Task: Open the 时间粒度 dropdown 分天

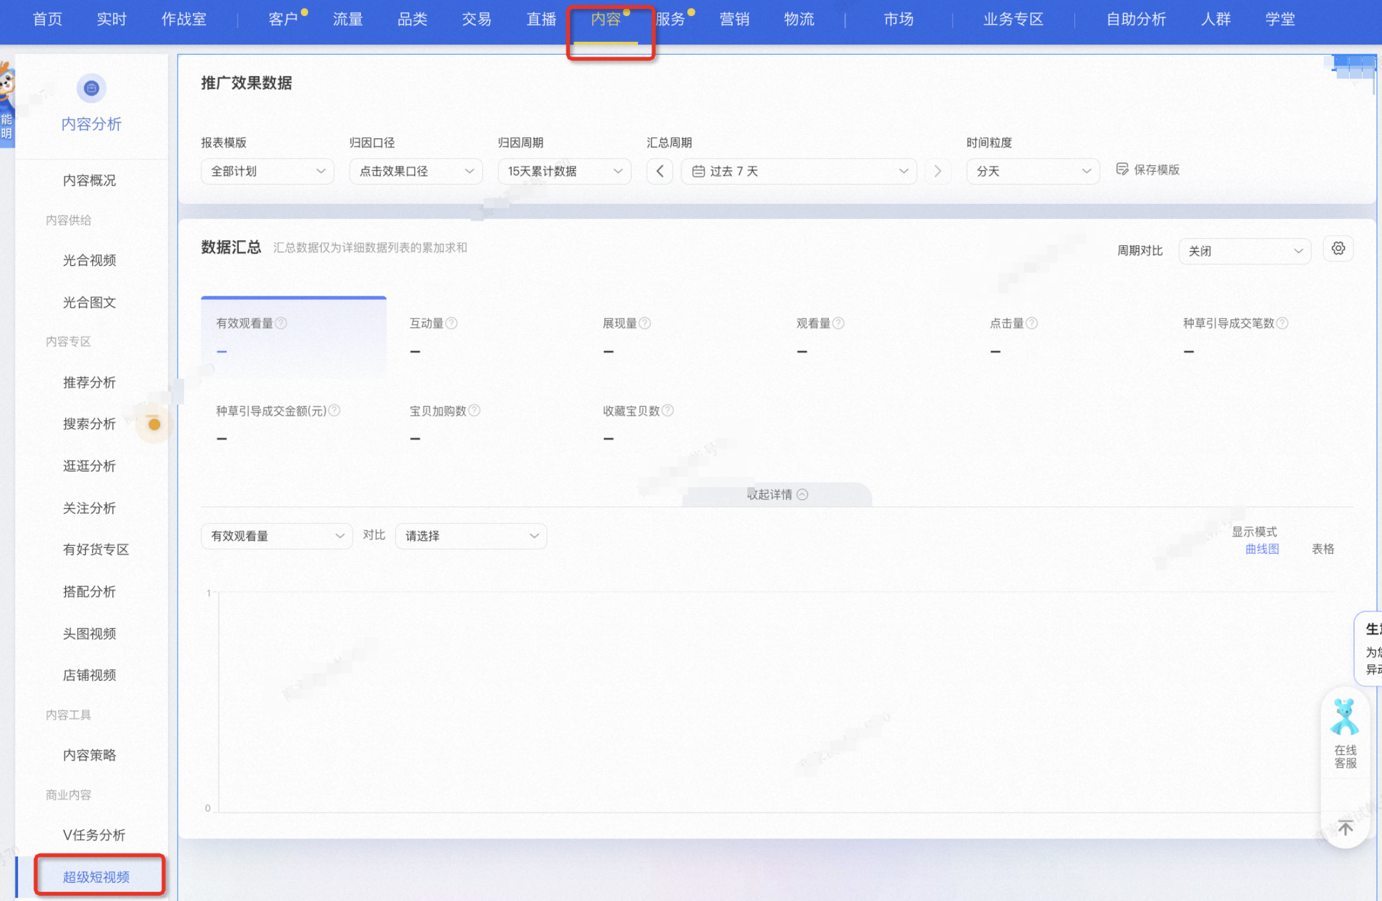Action: 1033,171
